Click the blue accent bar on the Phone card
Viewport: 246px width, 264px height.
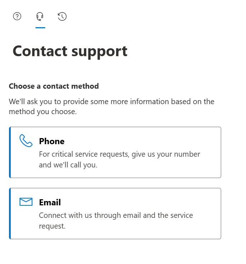coord(10,152)
